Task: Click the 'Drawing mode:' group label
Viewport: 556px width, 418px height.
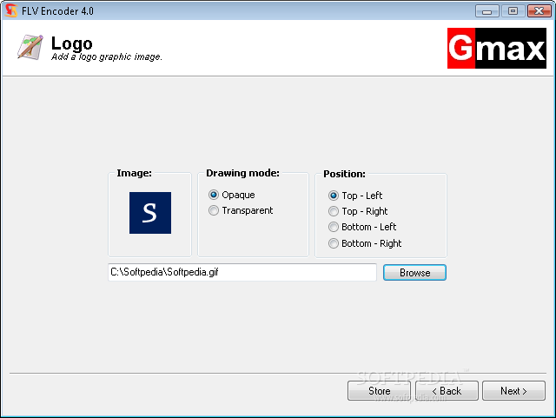Action: click(242, 173)
